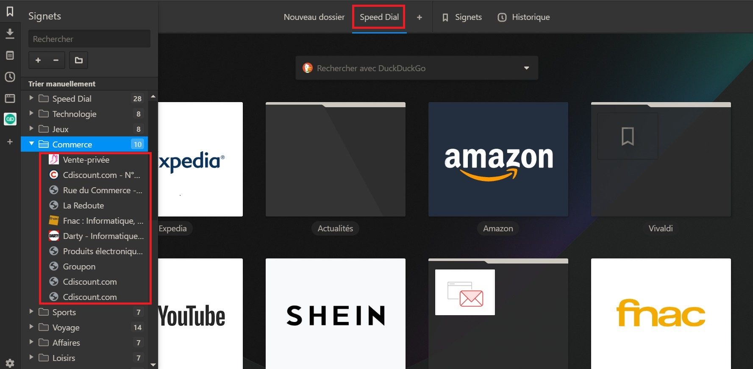The width and height of the screenshot is (753, 369).
Task: Click Rechercher avec DuckDuckGo search field
Action: (x=417, y=68)
